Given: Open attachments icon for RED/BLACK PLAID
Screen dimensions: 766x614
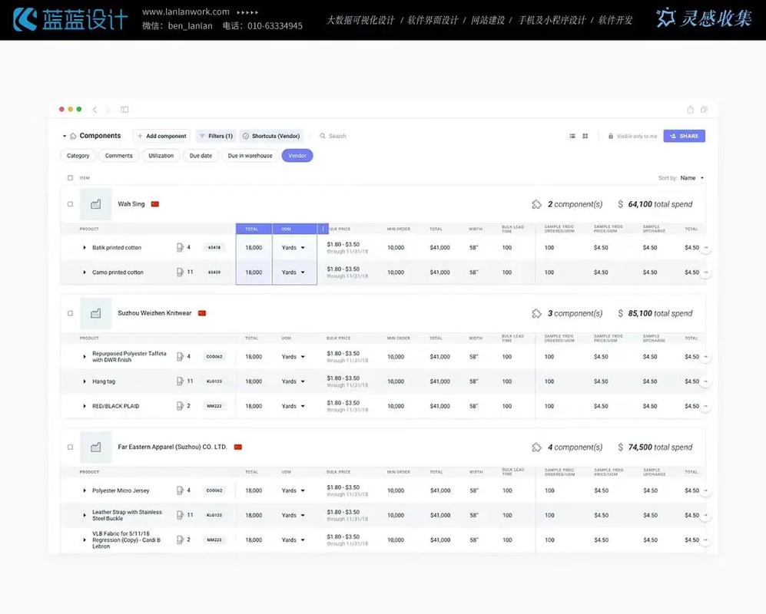Looking at the screenshot, I should tap(180, 406).
